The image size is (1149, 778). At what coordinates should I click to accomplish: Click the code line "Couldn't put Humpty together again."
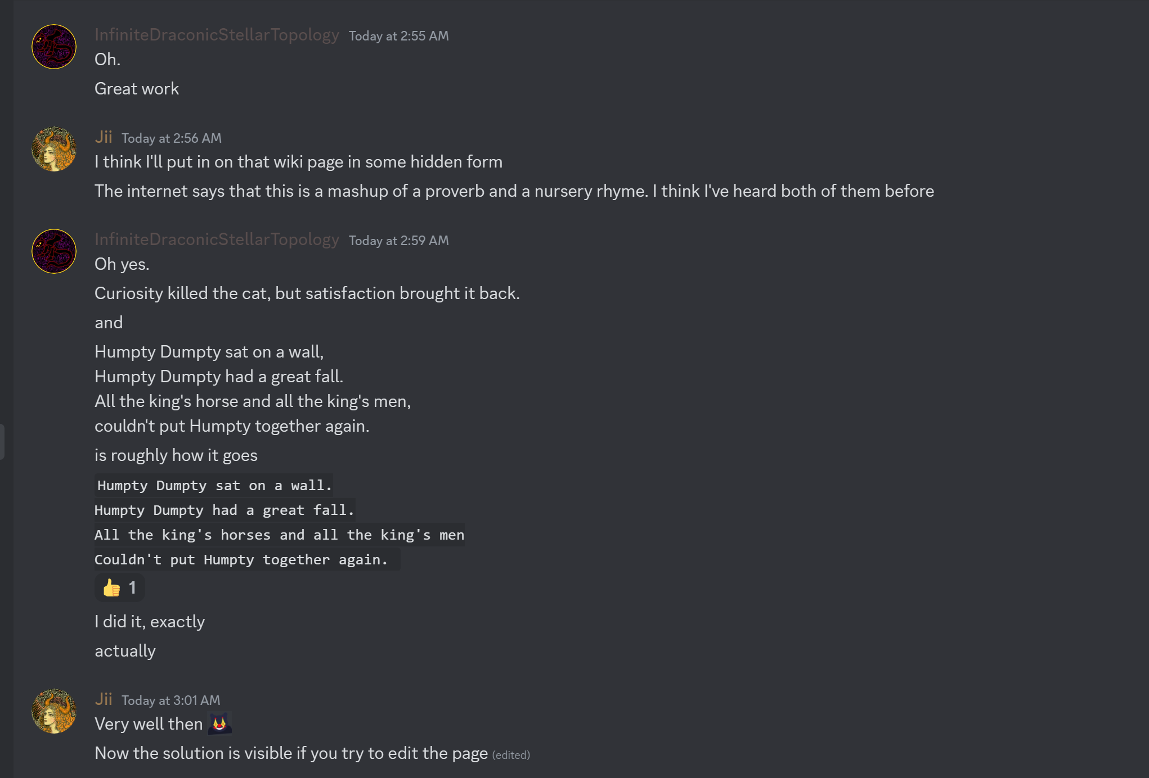(x=241, y=560)
